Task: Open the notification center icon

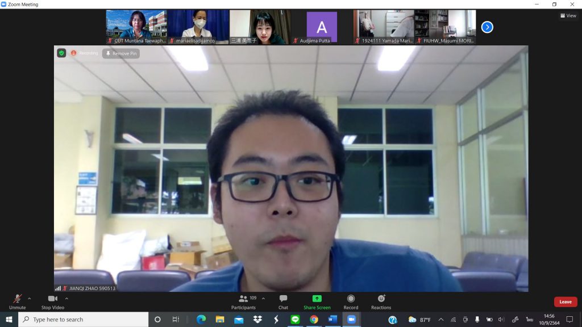Action: [569, 319]
